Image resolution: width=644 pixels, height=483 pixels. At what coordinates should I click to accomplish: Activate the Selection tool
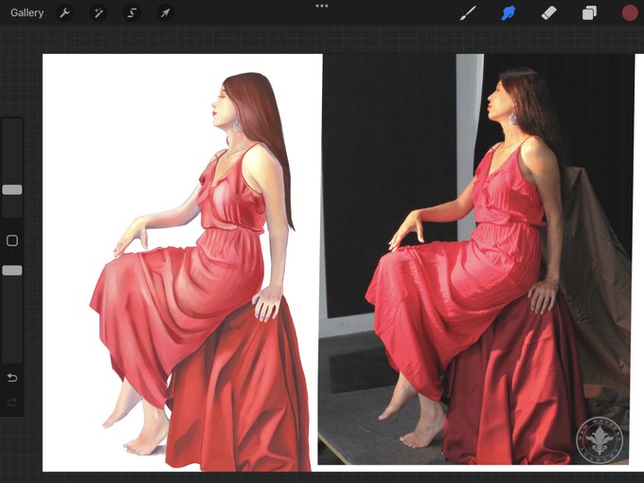click(132, 13)
